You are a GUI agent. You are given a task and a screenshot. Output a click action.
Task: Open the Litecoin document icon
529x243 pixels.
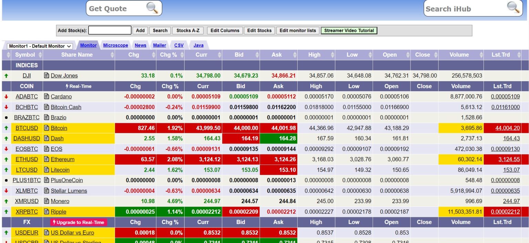tap(46, 170)
